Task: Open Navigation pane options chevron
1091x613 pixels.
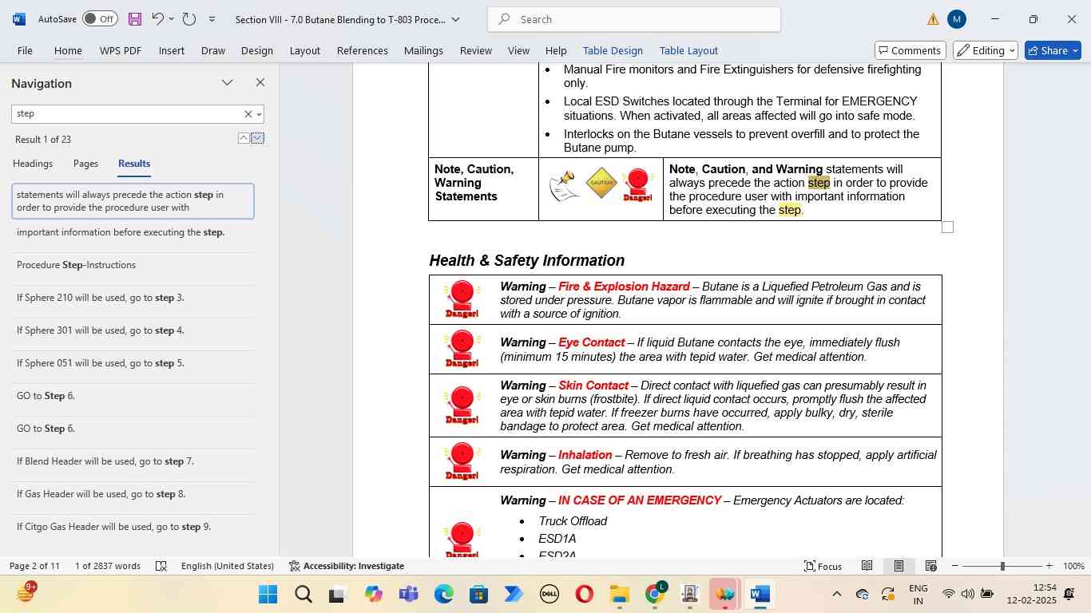Action: pyautogui.click(x=228, y=83)
